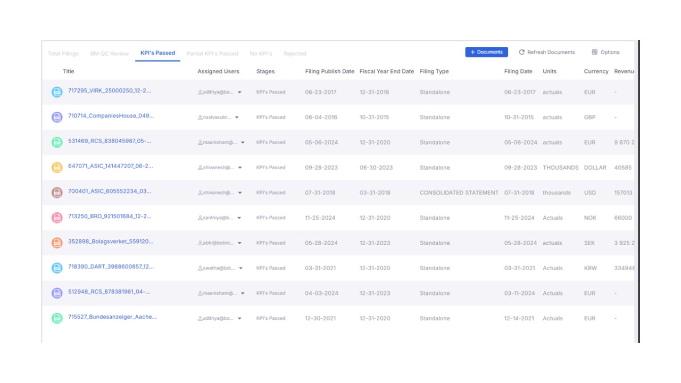Open the Partial KPI's Passed tab
Viewport: 681px width, 383px height.
pos(212,54)
